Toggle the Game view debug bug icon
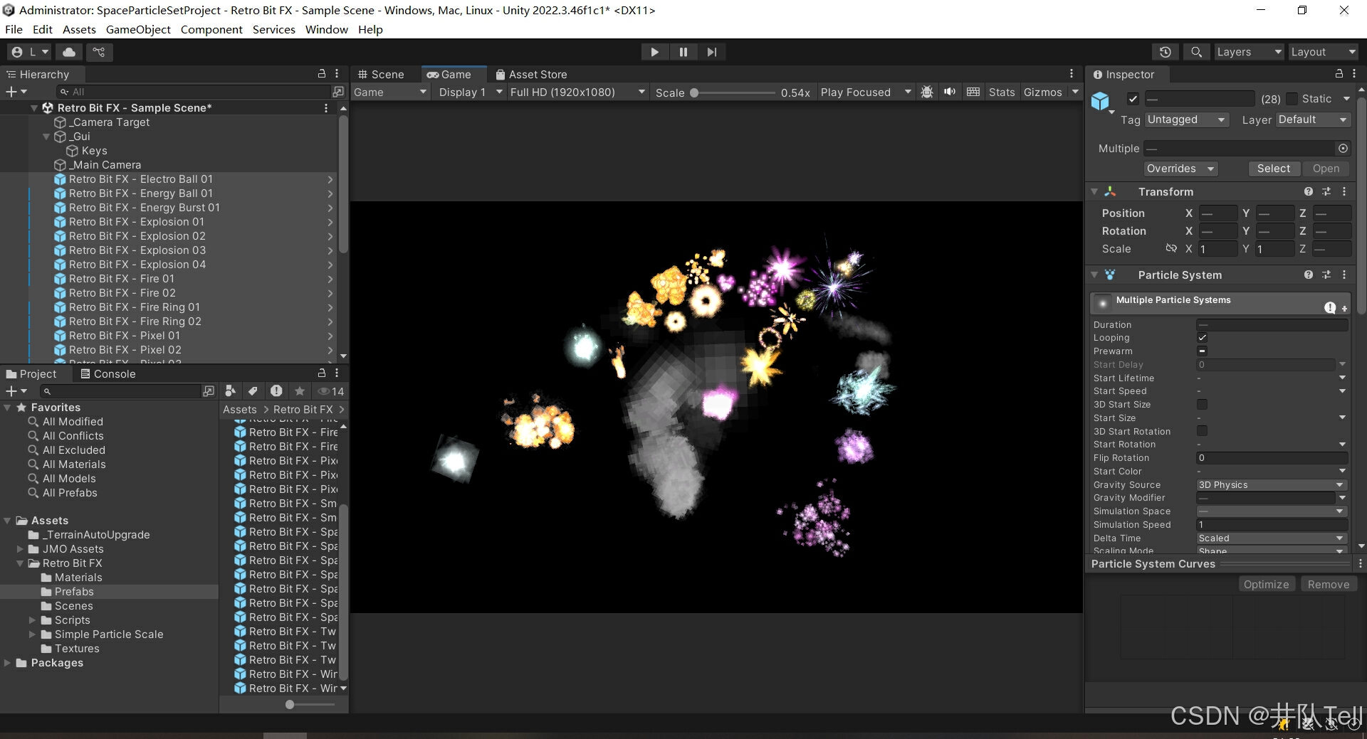The image size is (1367, 739). [x=927, y=92]
